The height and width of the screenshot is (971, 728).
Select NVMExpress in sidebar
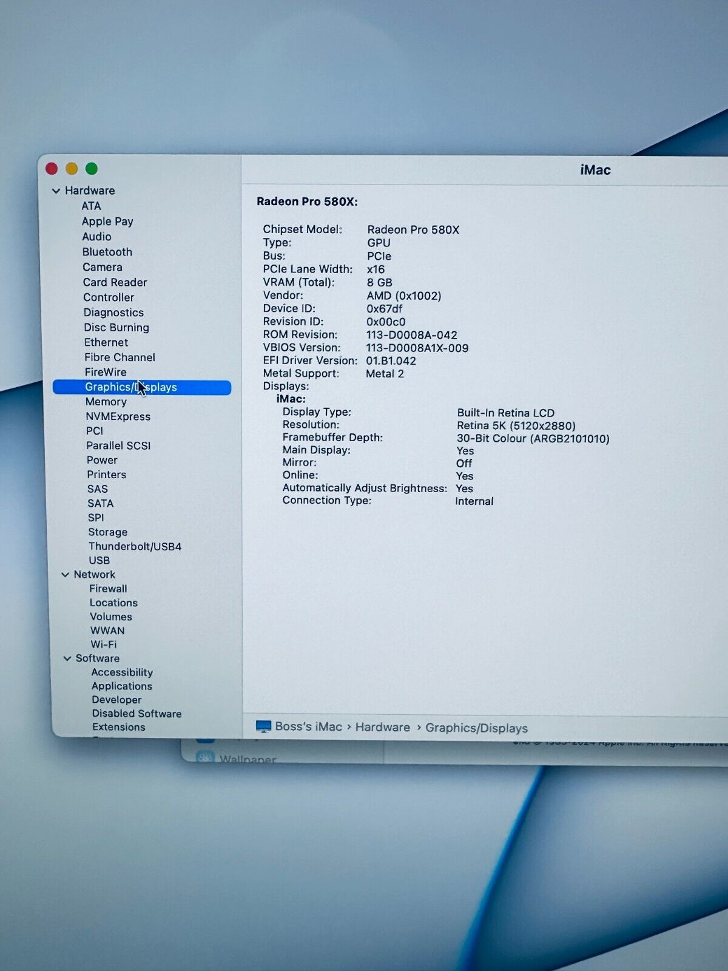tap(118, 416)
